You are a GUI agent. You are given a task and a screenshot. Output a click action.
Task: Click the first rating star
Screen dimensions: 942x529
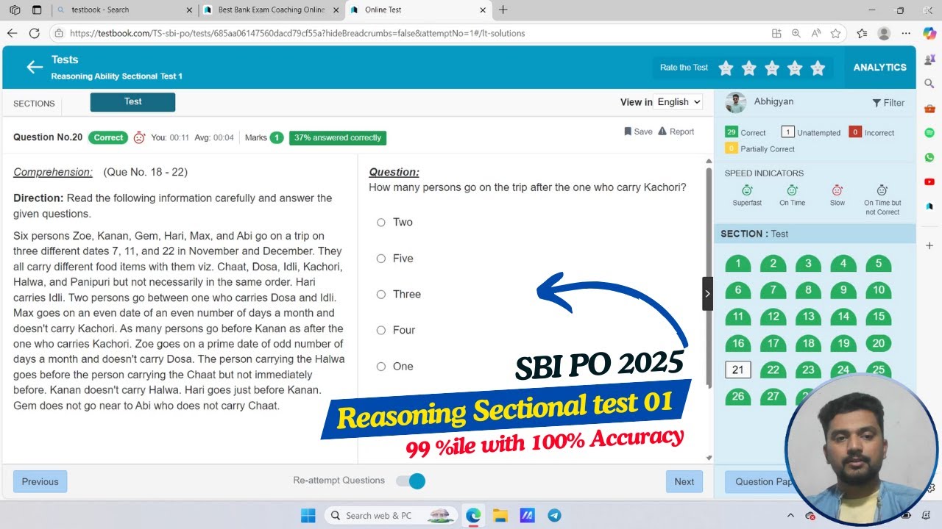pos(726,68)
